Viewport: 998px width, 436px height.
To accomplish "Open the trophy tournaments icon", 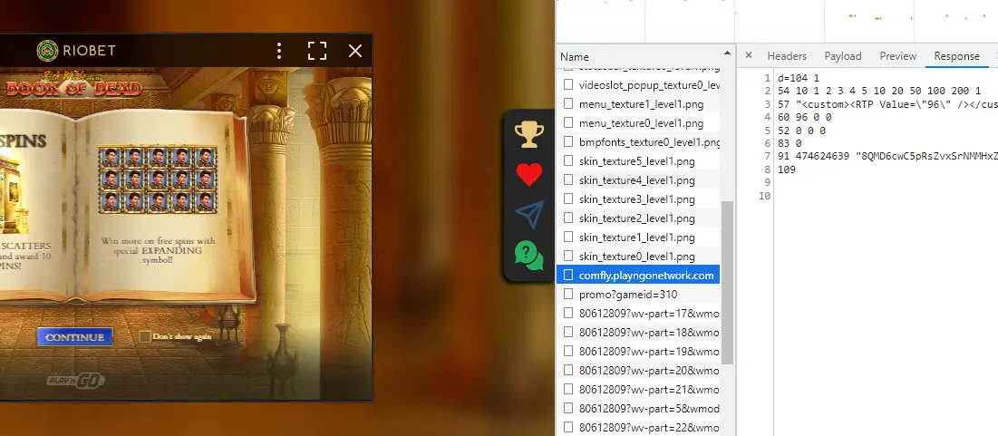I will coord(529,134).
